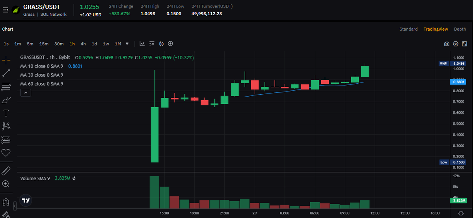This screenshot has width=473, height=218.
Task: Click the blue 0.8801 MA 10 value
Action: click(75, 66)
